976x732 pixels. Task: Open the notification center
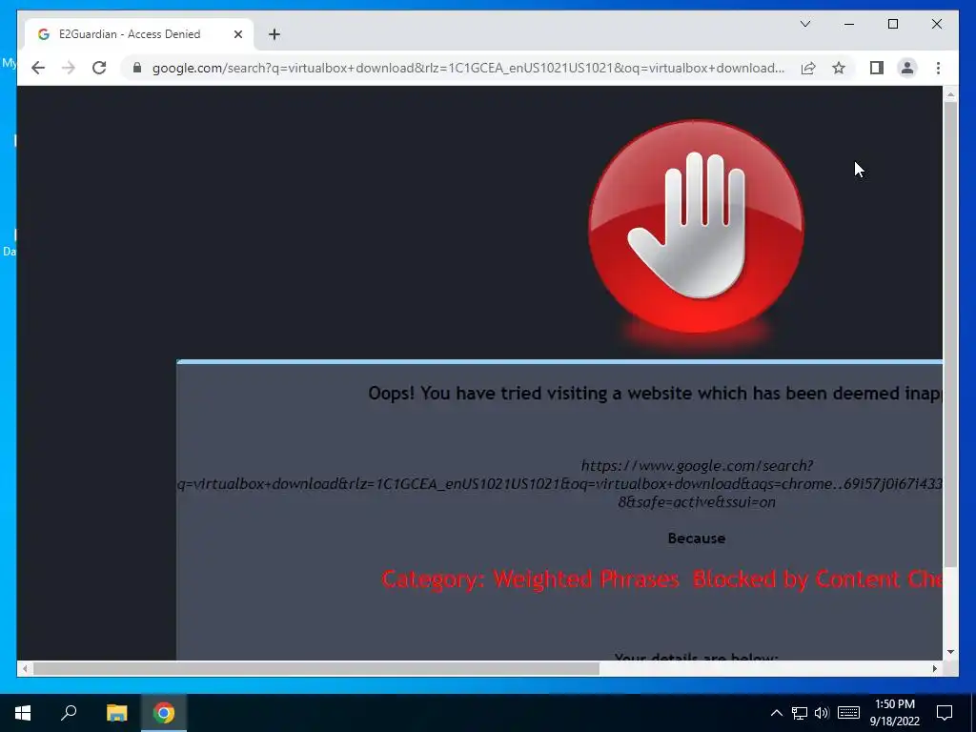[x=945, y=713]
